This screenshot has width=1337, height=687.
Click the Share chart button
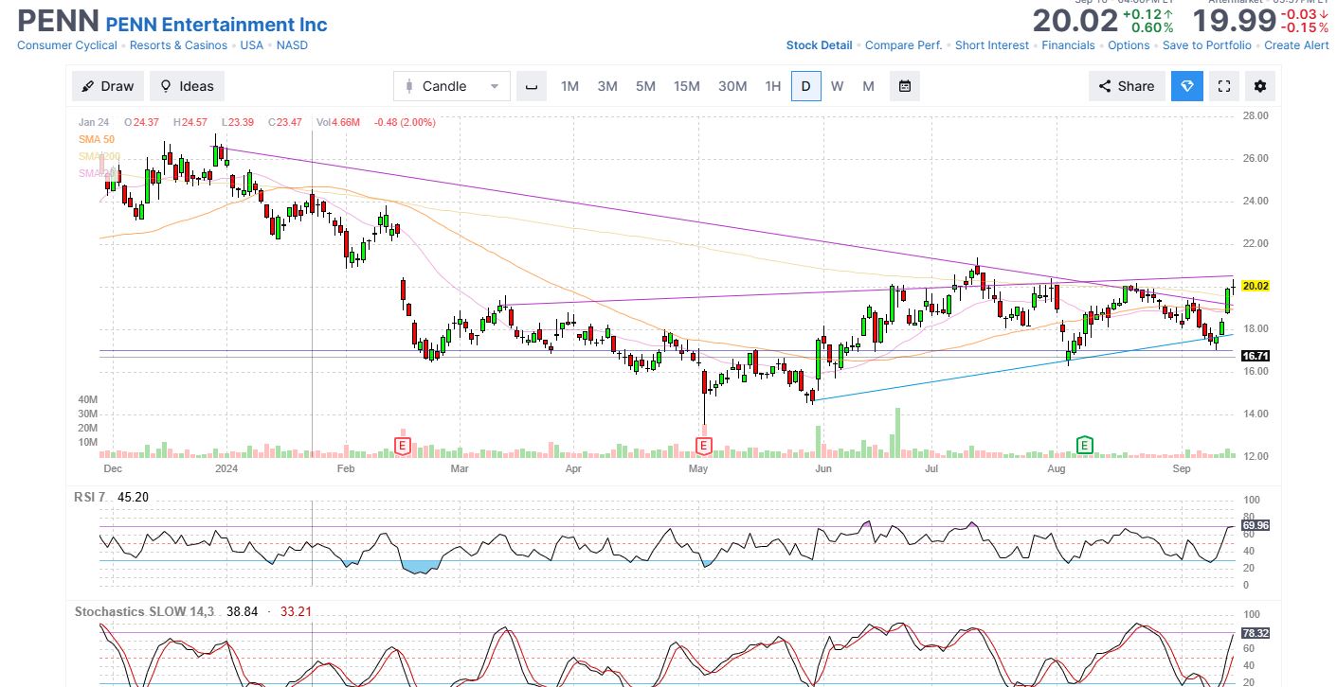pyautogui.click(x=1126, y=86)
